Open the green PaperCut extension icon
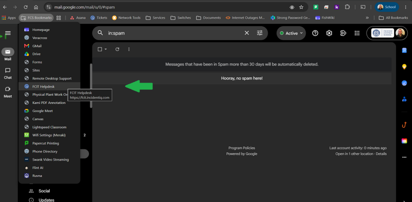412x202 pixels. 316,7
